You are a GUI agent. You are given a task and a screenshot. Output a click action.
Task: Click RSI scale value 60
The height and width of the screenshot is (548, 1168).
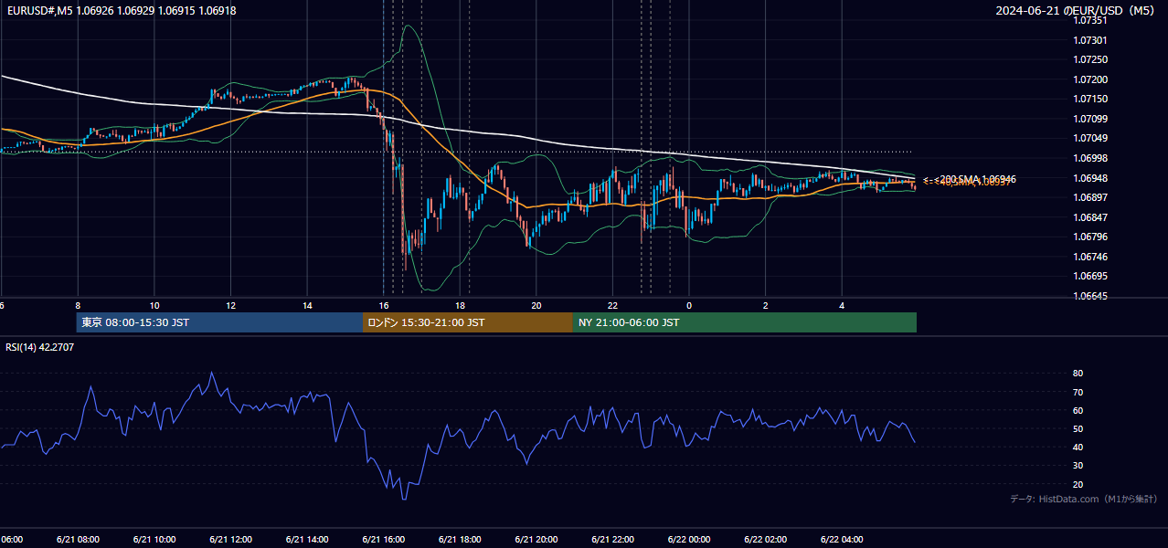(x=1078, y=410)
